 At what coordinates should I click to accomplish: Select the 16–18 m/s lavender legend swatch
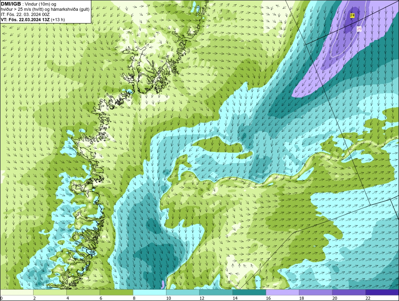[282, 292]
